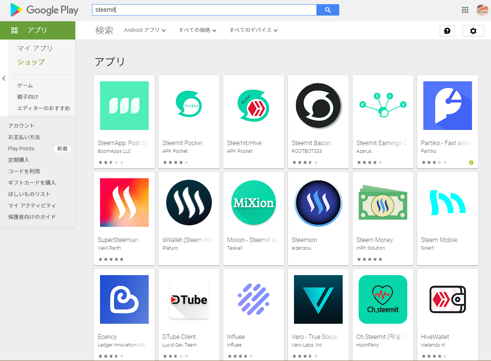Image resolution: width=491 pixels, height=361 pixels.
Task: Click developer name Vakil Parth
Action: tap(110, 248)
